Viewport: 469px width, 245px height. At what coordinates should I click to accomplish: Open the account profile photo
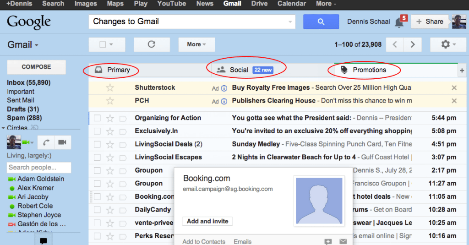coord(459,22)
